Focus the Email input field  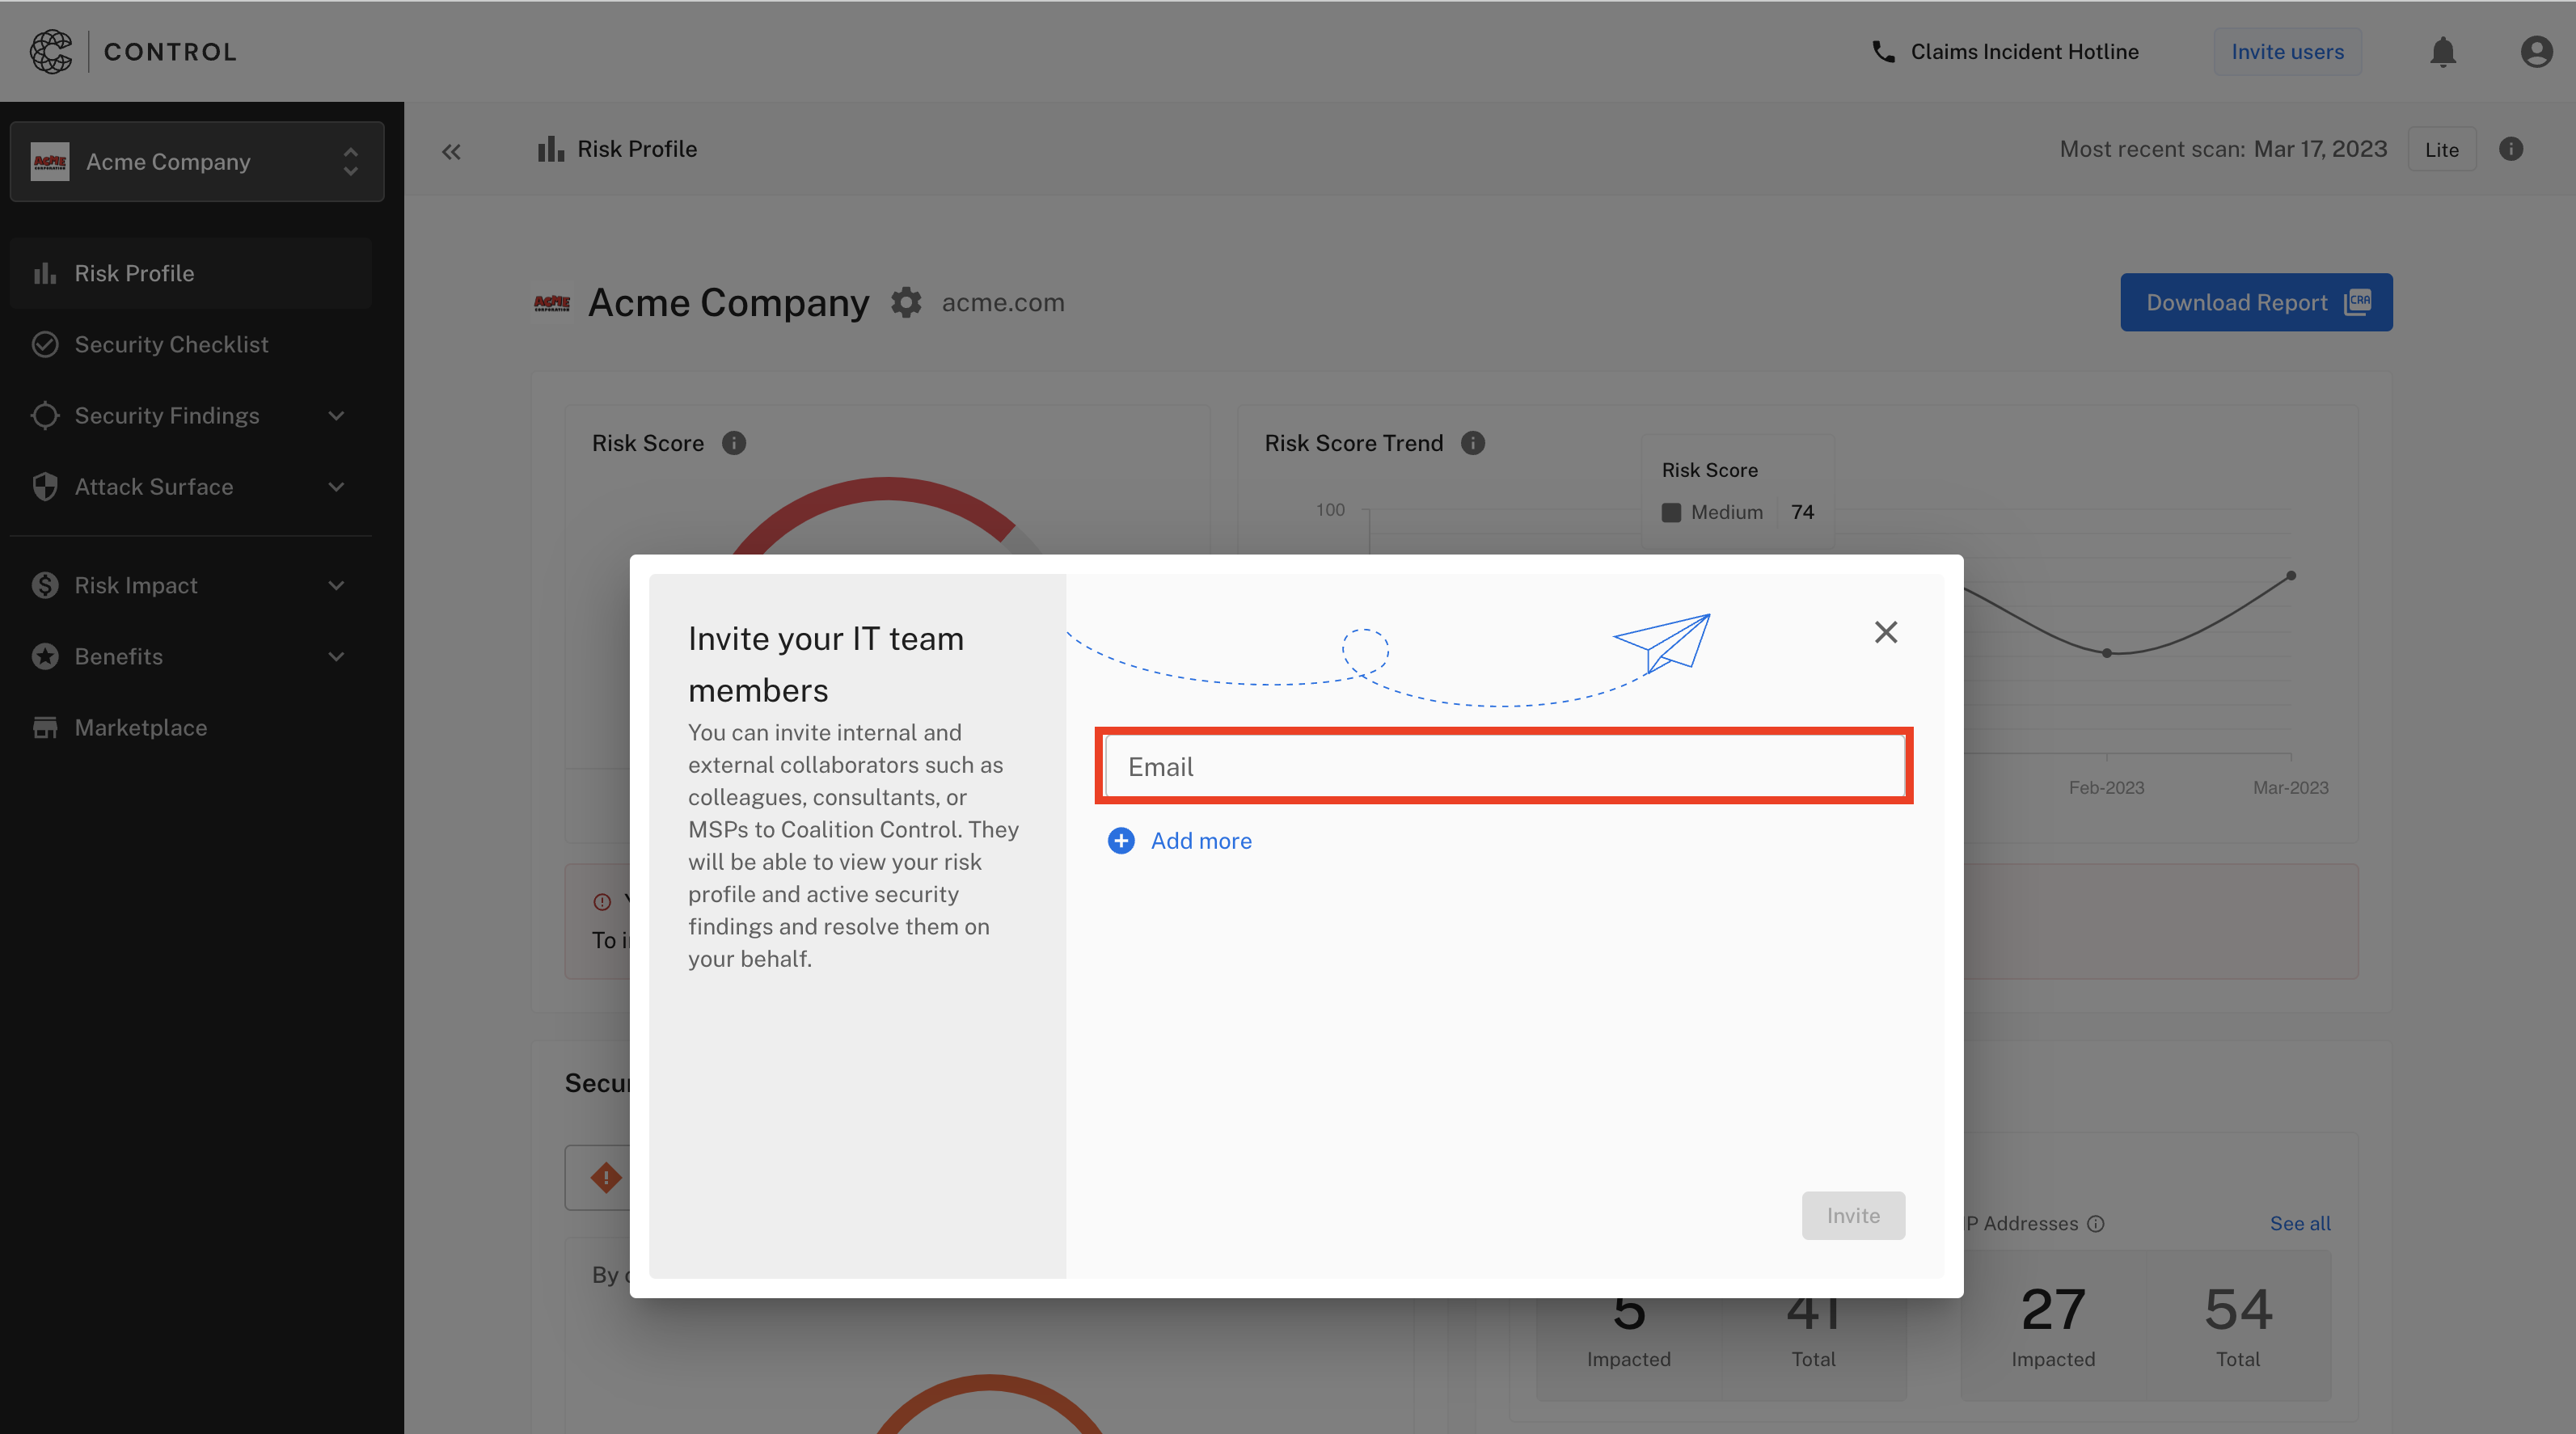coord(1504,766)
